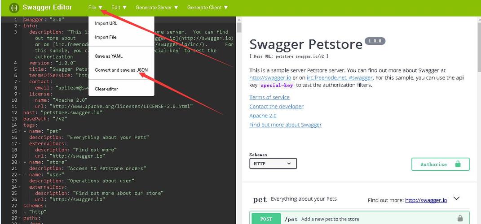The image size is (481, 224).
Task: Fold the info block at line 2
Action: pyautogui.click(x=20, y=26)
